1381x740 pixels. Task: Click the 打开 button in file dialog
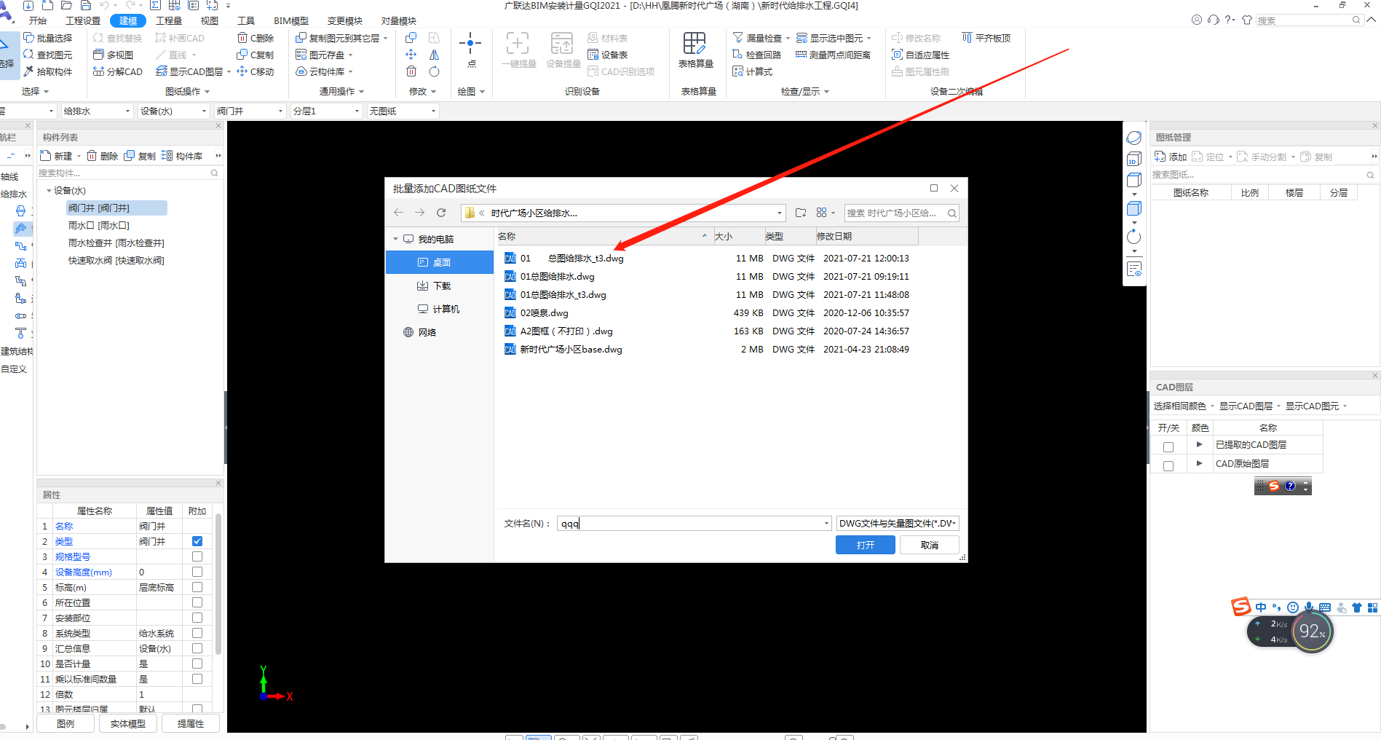point(866,545)
